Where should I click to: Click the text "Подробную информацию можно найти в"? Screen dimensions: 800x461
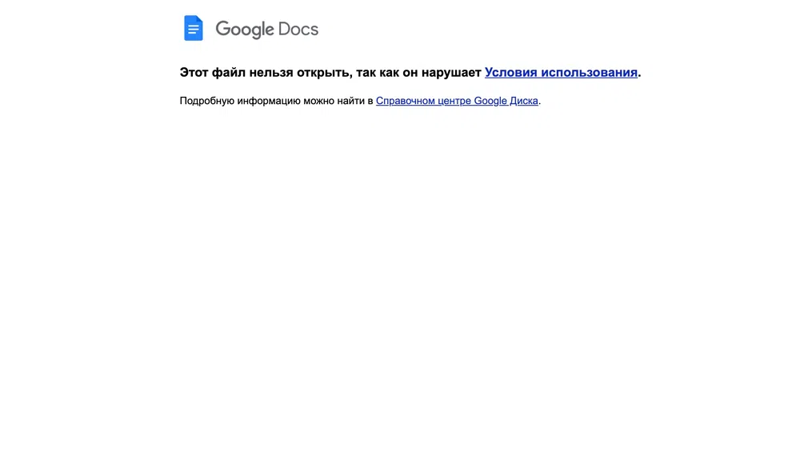pos(276,101)
